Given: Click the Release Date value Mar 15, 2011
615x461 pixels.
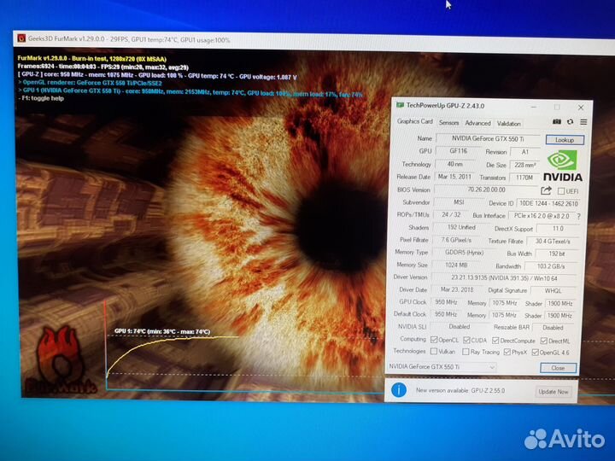Looking at the screenshot, I should [454, 177].
